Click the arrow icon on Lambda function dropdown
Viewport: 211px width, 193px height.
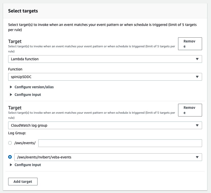(197, 59)
